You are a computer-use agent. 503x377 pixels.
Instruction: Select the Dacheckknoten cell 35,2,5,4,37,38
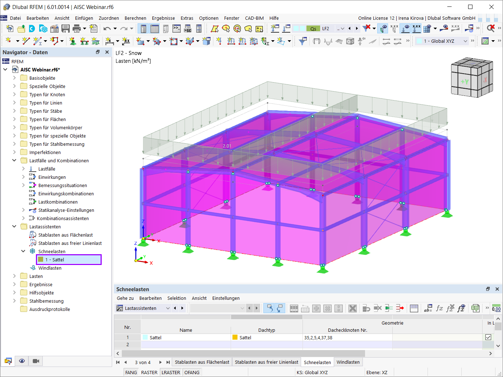tap(347, 338)
